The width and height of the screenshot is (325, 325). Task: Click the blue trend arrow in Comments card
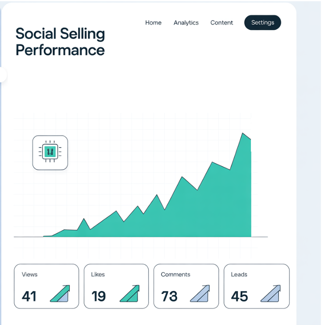pyautogui.click(x=200, y=294)
